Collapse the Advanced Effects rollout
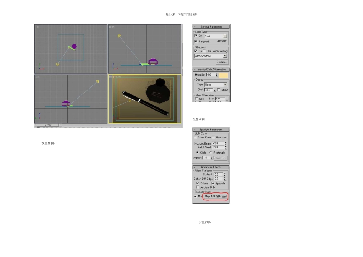The height and width of the screenshot is (257, 363). (211, 167)
